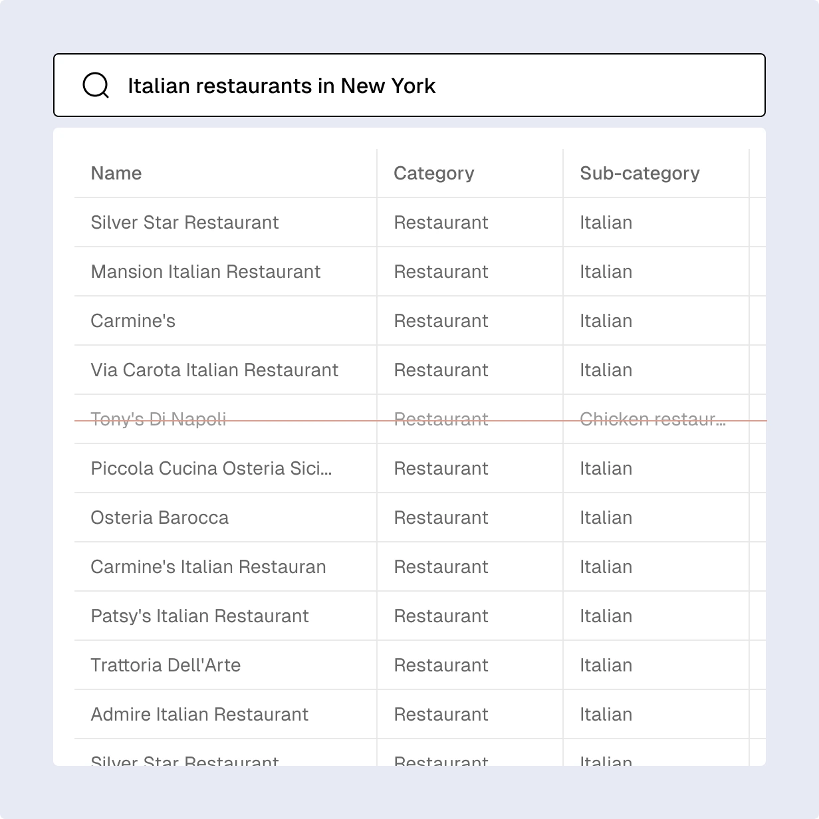This screenshot has height=819, width=819.
Task: Click the Chicken restaur... sub-category cell
Action: click(653, 419)
